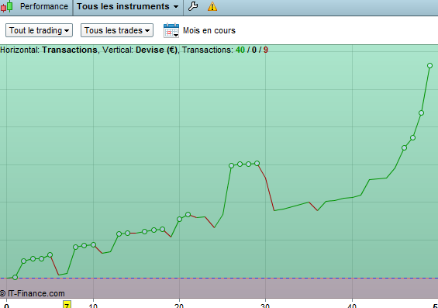Click the Devise (€) vertical axis label
Viewport: 438px width, 308px height.
pos(157,50)
